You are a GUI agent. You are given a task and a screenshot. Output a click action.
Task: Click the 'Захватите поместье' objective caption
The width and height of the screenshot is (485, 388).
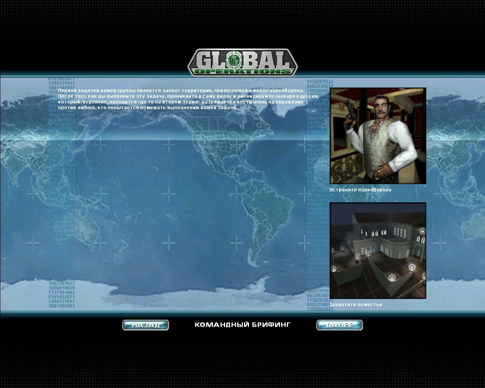coord(356,305)
